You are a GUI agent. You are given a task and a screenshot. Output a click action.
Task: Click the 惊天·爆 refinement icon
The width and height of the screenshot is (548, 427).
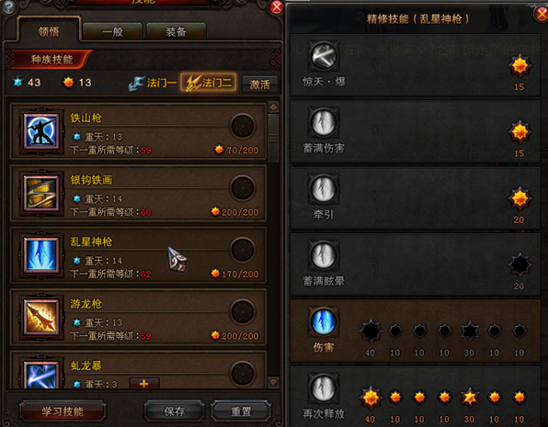click(x=324, y=56)
